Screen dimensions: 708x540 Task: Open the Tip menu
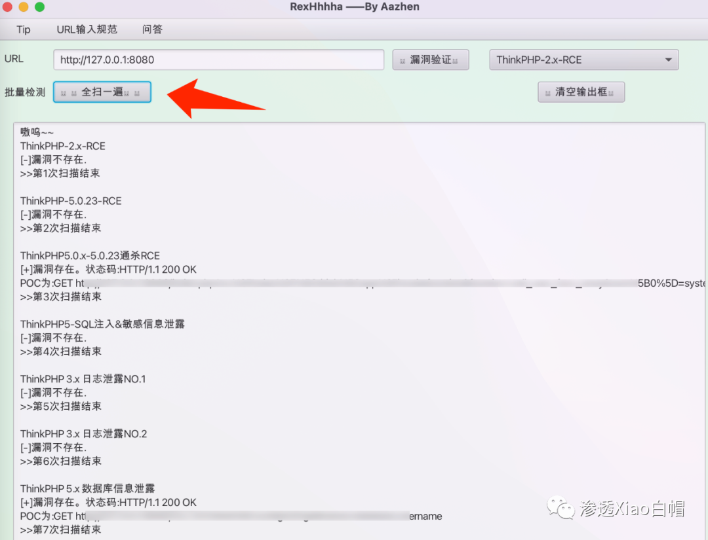(x=24, y=29)
